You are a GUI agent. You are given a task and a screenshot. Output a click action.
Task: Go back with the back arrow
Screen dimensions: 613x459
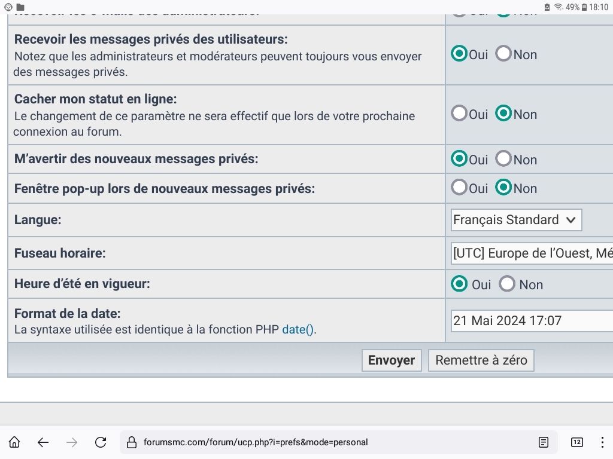click(x=43, y=442)
